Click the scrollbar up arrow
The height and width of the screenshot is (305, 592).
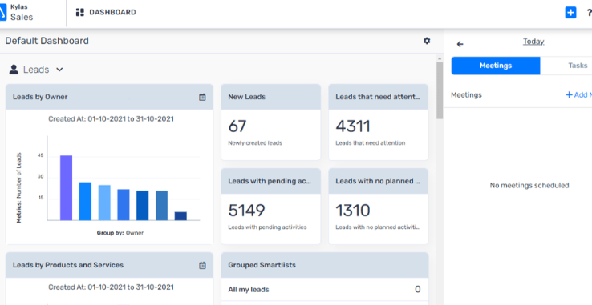[440, 58]
